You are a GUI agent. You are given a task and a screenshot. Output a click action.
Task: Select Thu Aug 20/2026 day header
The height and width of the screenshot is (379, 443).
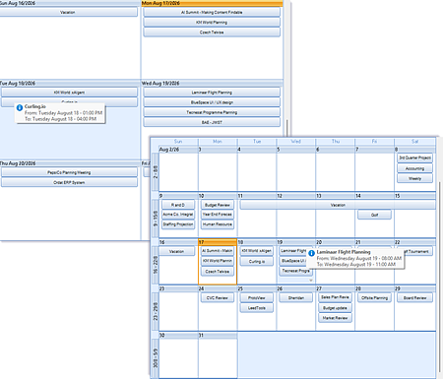pyautogui.click(x=70, y=163)
